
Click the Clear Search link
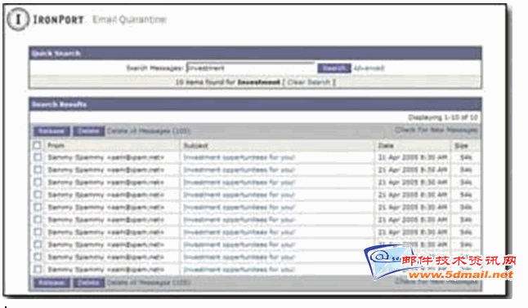tap(309, 82)
